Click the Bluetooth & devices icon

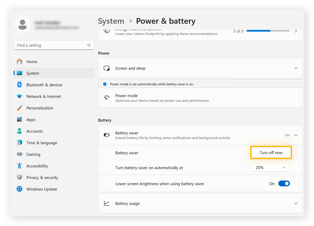point(19,85)
